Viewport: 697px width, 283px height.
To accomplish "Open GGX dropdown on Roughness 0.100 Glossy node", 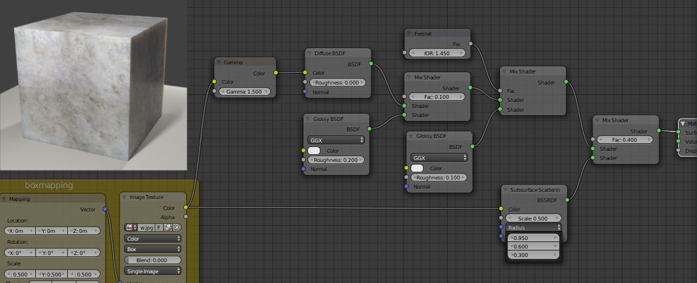I will 439,157.
